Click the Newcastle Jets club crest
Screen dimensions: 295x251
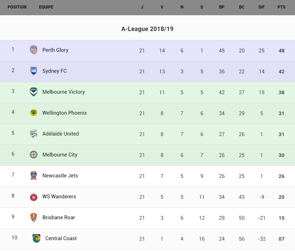tap(34, 176)
